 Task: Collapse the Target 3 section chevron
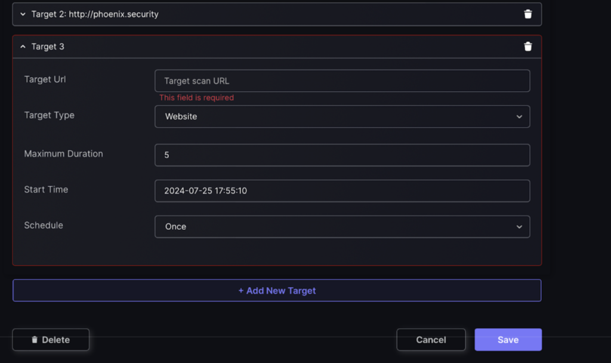coord(23,47)
